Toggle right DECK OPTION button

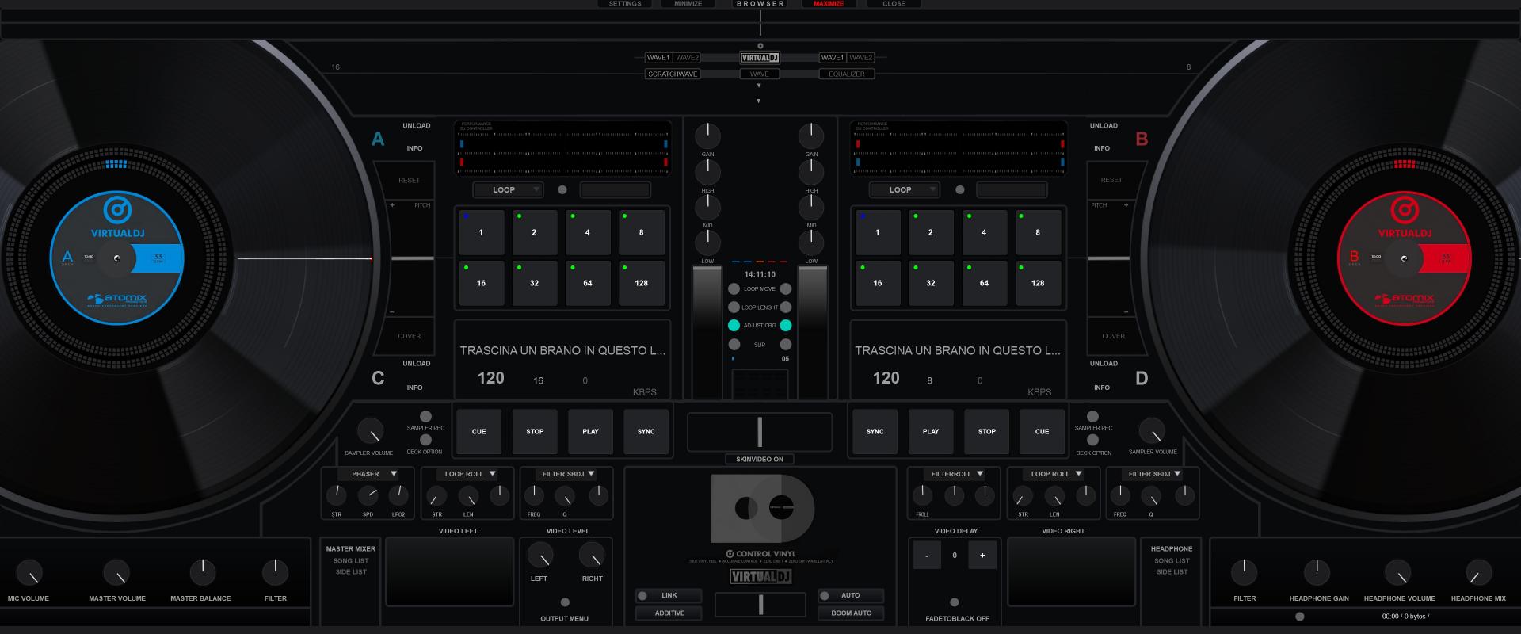coord(1093,440)
